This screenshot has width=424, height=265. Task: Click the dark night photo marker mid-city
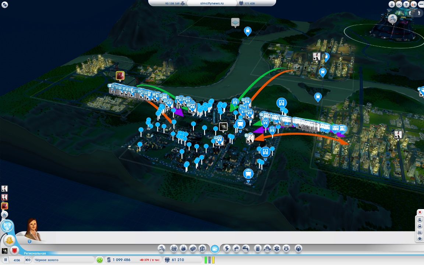(x=223, y=126)
